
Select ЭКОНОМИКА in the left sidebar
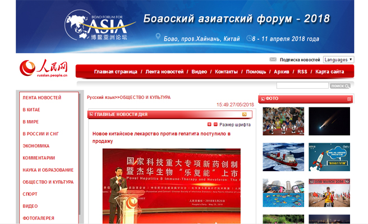(x=36, y=146)
